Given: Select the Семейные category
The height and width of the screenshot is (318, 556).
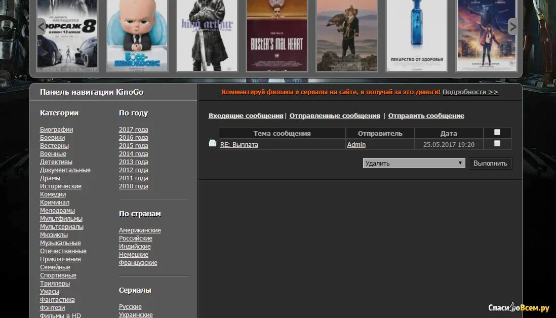Looking at the screenshot, I should tap(55, 267).
